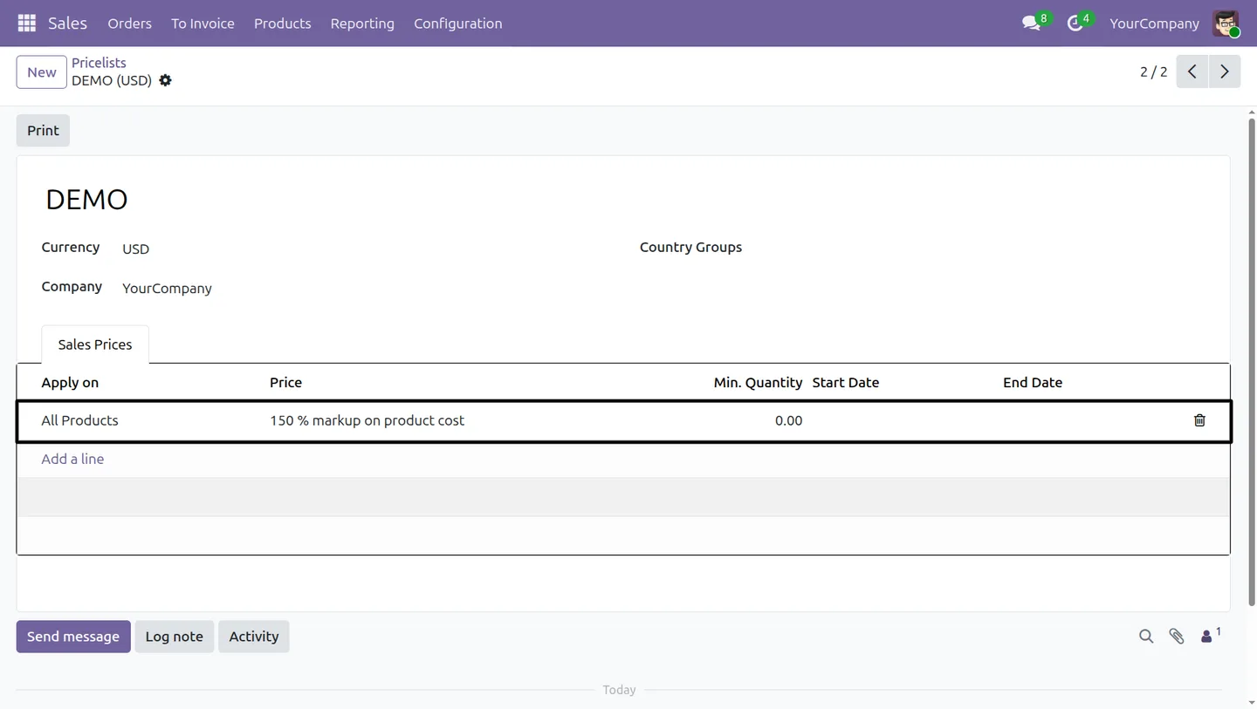The height and width of the screenshot is (709, 1257).
Task: Open the Sales app home
Action: coord(67,24)
